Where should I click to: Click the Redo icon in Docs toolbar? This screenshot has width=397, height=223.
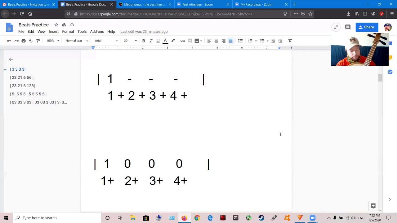click(x=16, y=41)
